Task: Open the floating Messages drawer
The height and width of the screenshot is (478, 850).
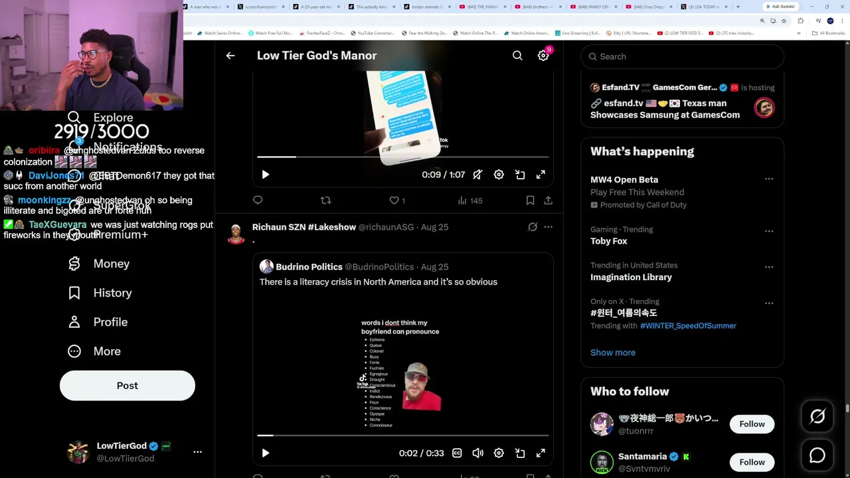Action: pos(817,455)
